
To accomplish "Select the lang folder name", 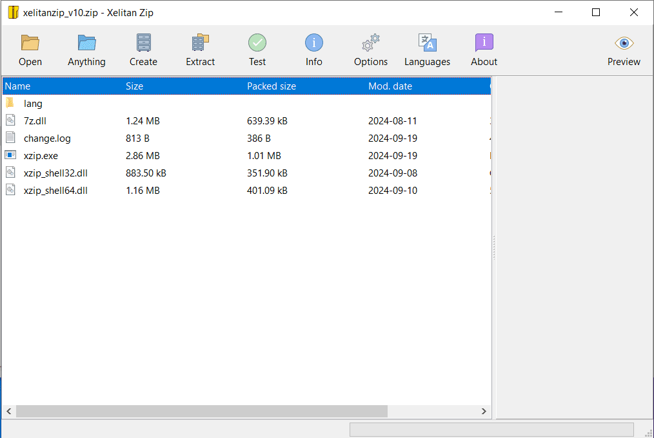I will tap(33, 104).
